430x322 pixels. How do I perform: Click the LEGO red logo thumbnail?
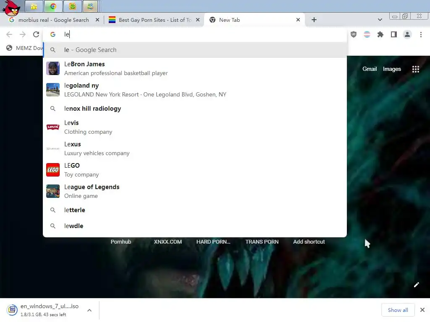coord(53,170)
